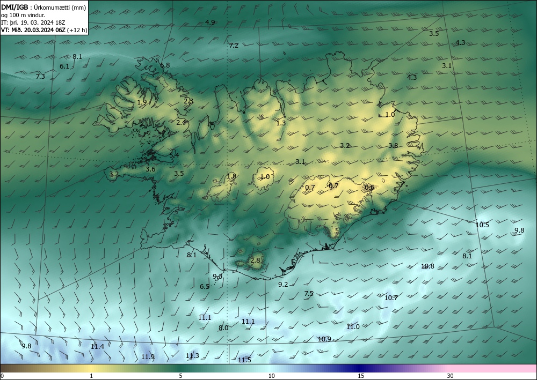
Task: Select the 11.9 value label
Action: [148, 357]
